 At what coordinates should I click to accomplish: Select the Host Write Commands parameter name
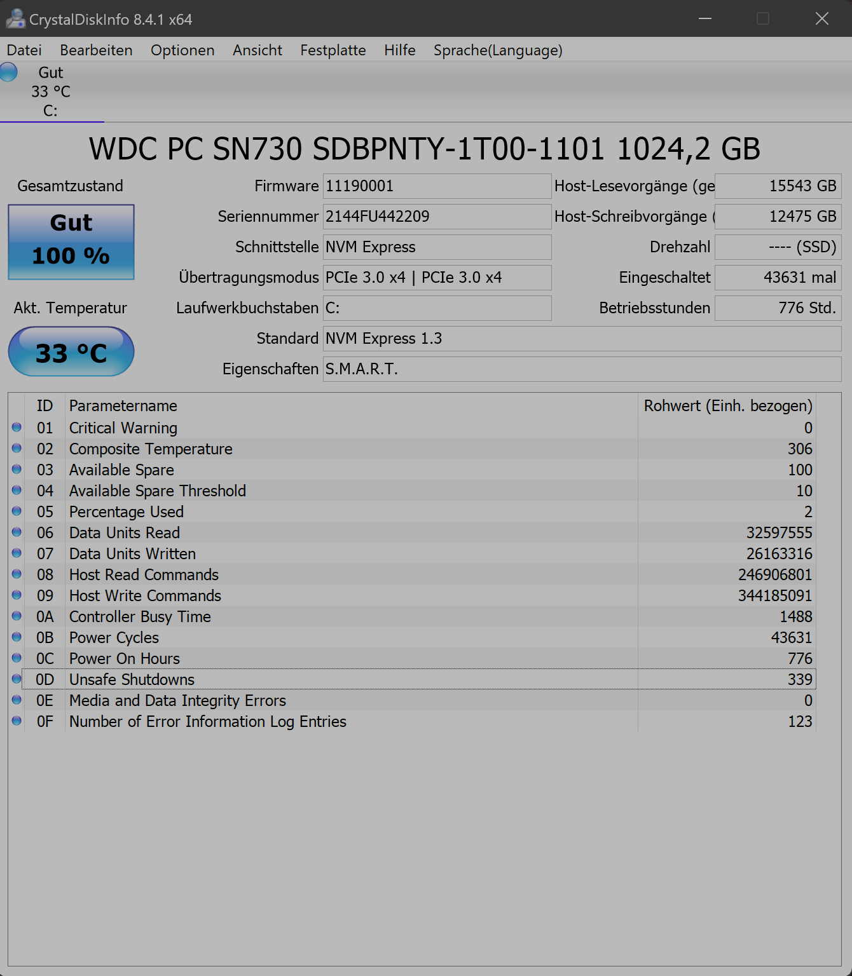[x=145, y=595]
